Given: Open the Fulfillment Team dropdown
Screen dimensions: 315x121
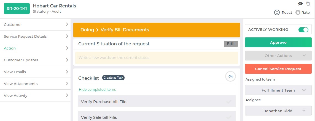Looking at the screenshot, I should click(x=278, y=90).
